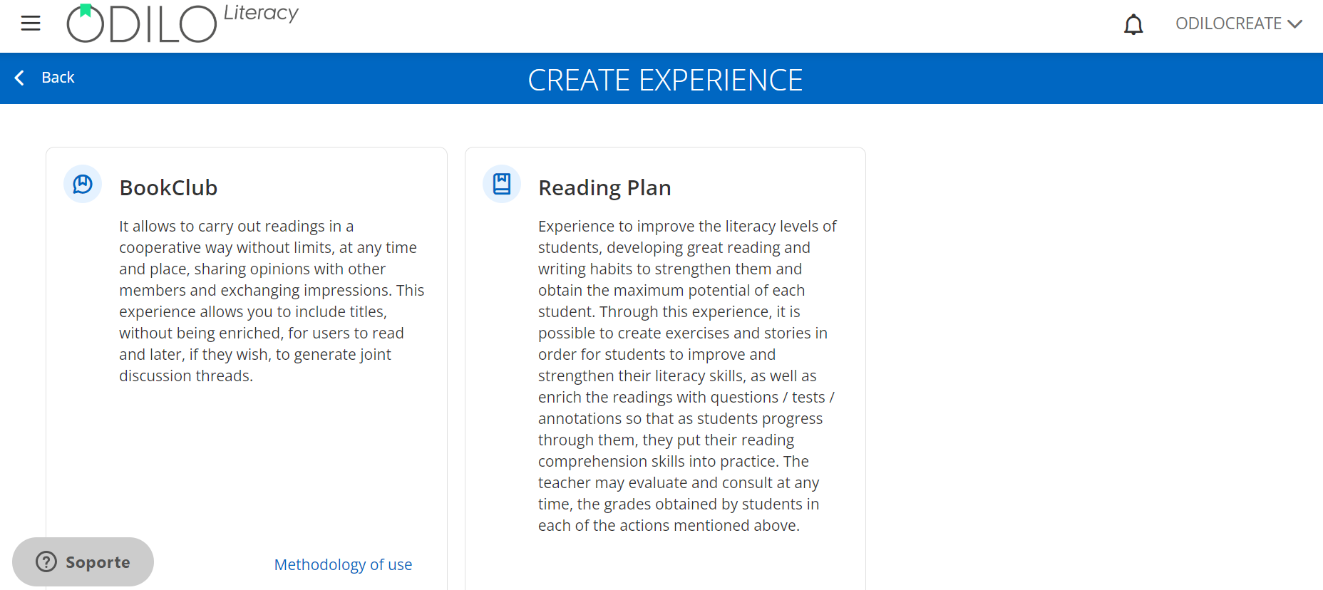This screenshot has height=590, width=1323.
Task: Choose the Reading Plan experience card
Action: click(665, 368)
